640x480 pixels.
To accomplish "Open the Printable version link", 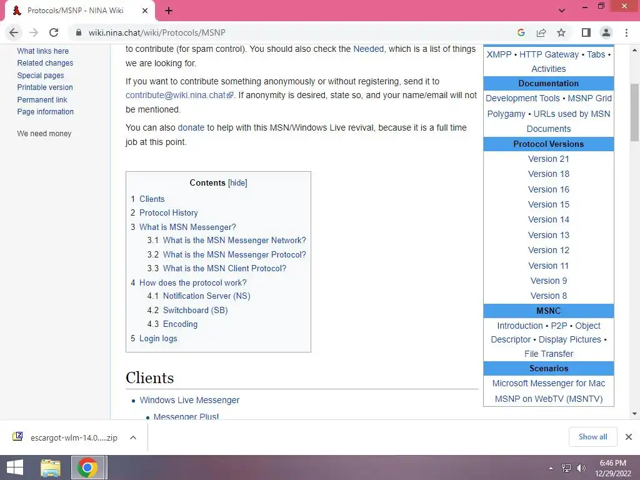I will point(45,87).
